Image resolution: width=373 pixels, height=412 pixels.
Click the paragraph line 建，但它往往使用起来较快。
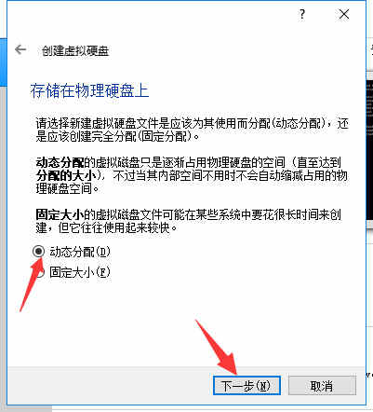106,227
